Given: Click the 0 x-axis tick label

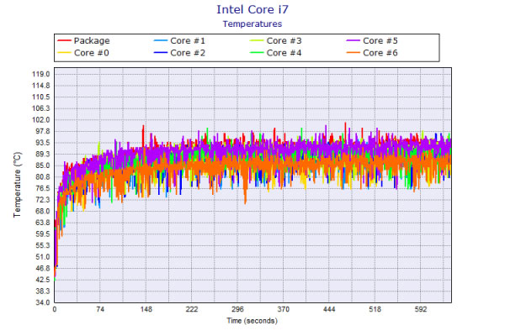Looking at the screenshot, I should pos(55,309).
